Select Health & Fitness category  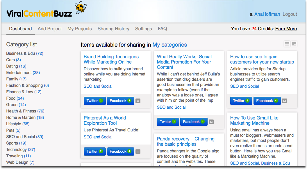pyautogui.click(x=25, y=111)
